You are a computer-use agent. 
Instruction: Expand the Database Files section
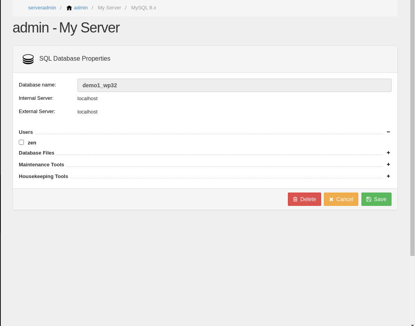[x=388, y=153]
